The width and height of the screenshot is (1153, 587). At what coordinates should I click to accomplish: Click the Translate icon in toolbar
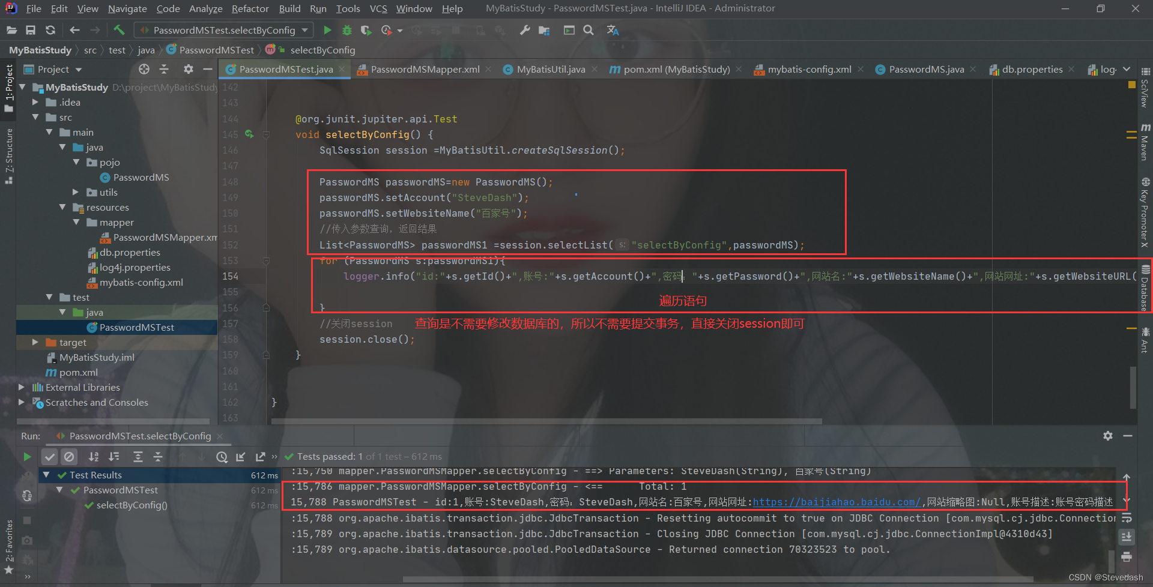pos(613,30)
